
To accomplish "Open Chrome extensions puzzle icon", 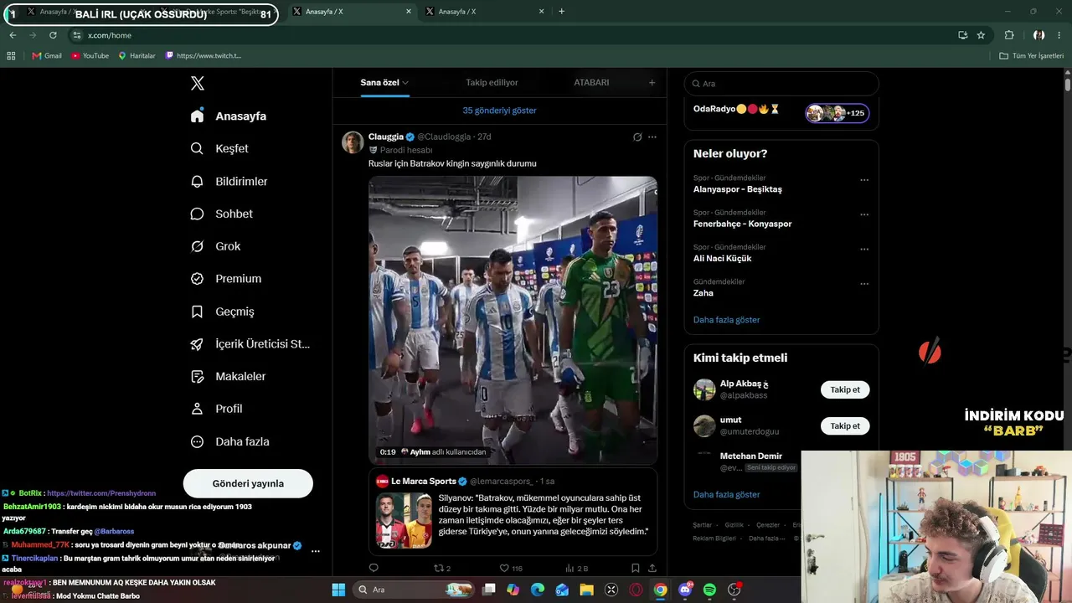I will [x=1009, y=35].
